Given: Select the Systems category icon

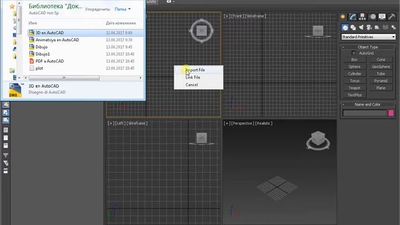Looking at the screenshot, I should (x=393, y=27).
